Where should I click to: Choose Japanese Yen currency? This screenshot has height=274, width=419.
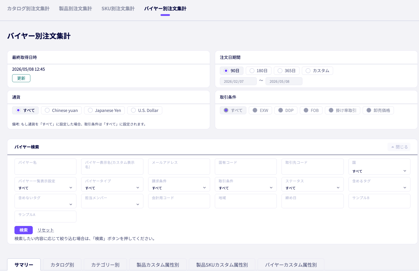(x=104, y=110)
